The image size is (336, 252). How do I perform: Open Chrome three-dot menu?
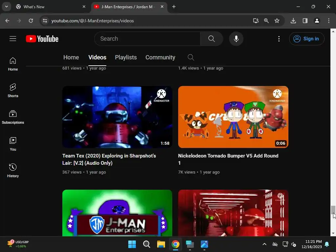[329, 21]
